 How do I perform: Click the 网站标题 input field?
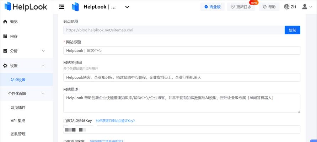pyautogui.click(x=182, y=50)
